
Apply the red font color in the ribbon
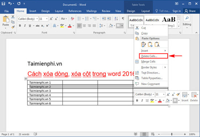tap(70, 26)
